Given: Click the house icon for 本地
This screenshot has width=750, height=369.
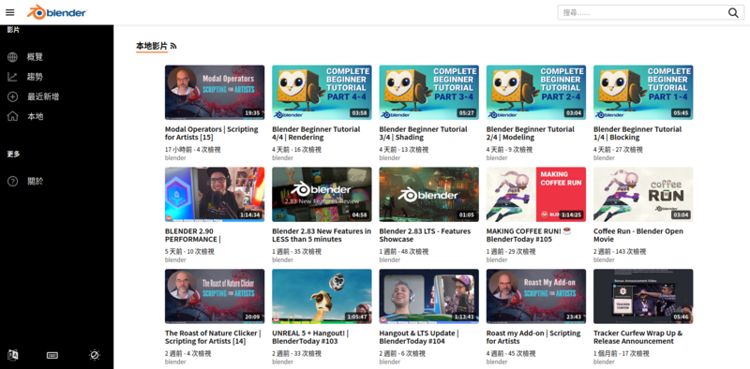Looking at the screenshot, I should (13, 116).
